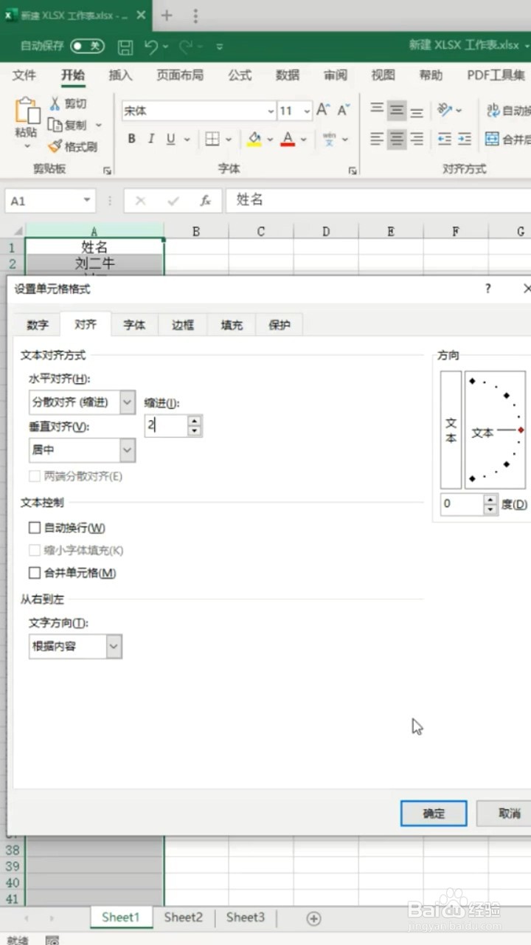
Task: Open the 字体 tab in dialog
Action: click(134, 325)
